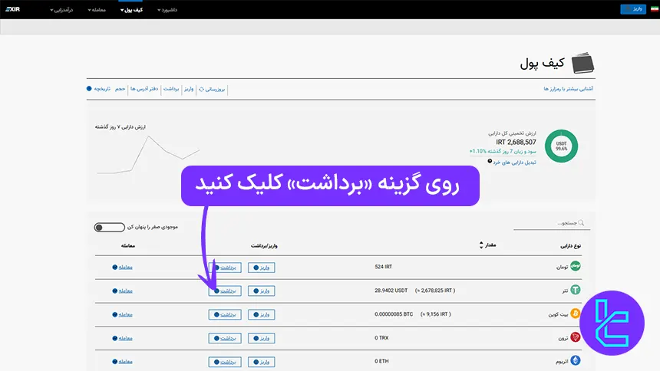Toggle the hide zero balances switch
Viewport: 660px width, 371px height.
click(x=110, y=228)
